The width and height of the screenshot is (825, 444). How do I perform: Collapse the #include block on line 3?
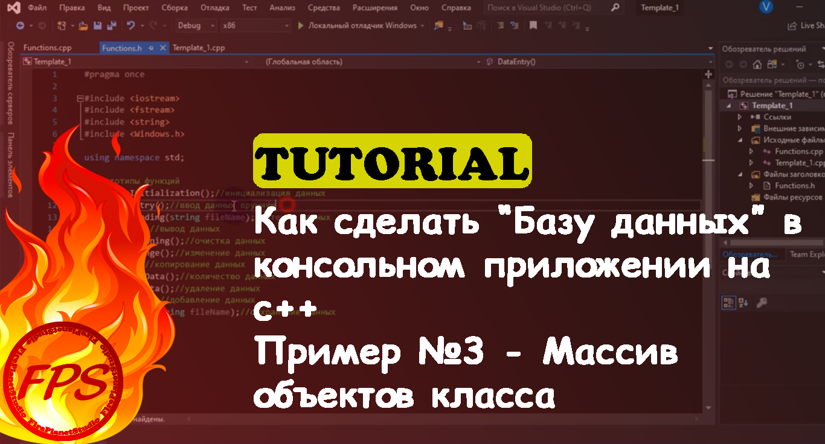pyautogui.click(x=80, y=98)
